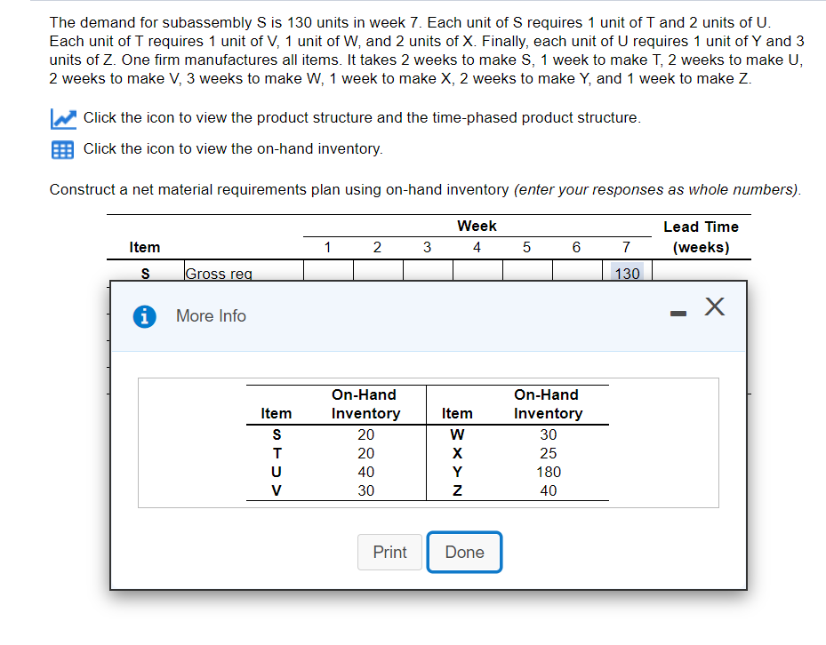Click the week 2 gross requirement cell for S

tap(378, 271)
